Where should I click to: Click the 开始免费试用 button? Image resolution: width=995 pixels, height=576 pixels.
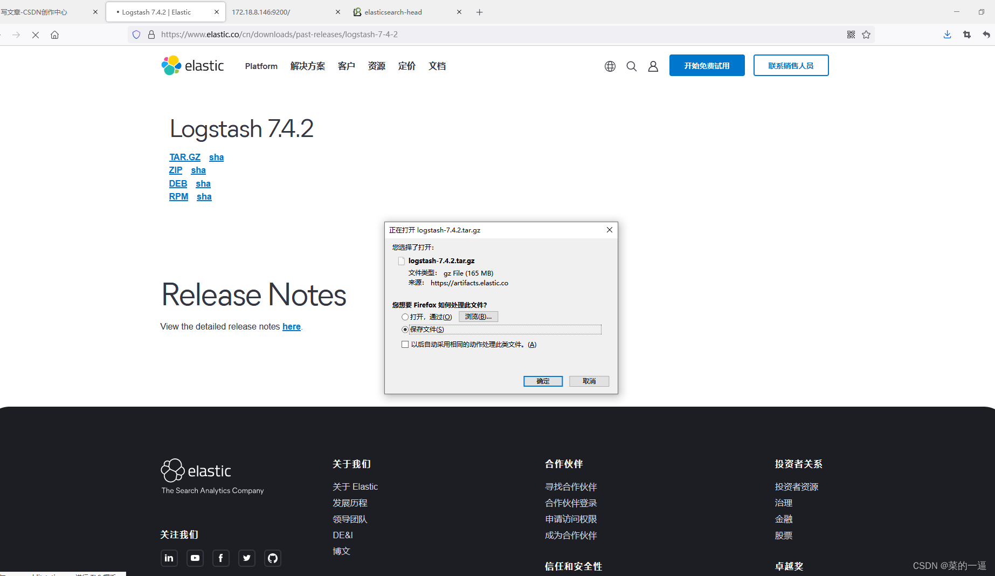coord(707,65)
